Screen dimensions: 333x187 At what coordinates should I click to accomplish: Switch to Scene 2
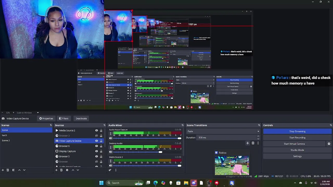[26, 141]
